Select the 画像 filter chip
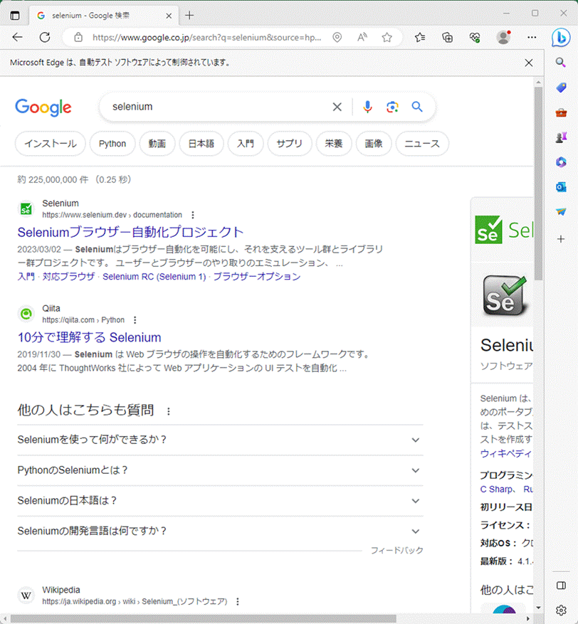Viewport: 578px width, 624px height. (x=374, y=144)
